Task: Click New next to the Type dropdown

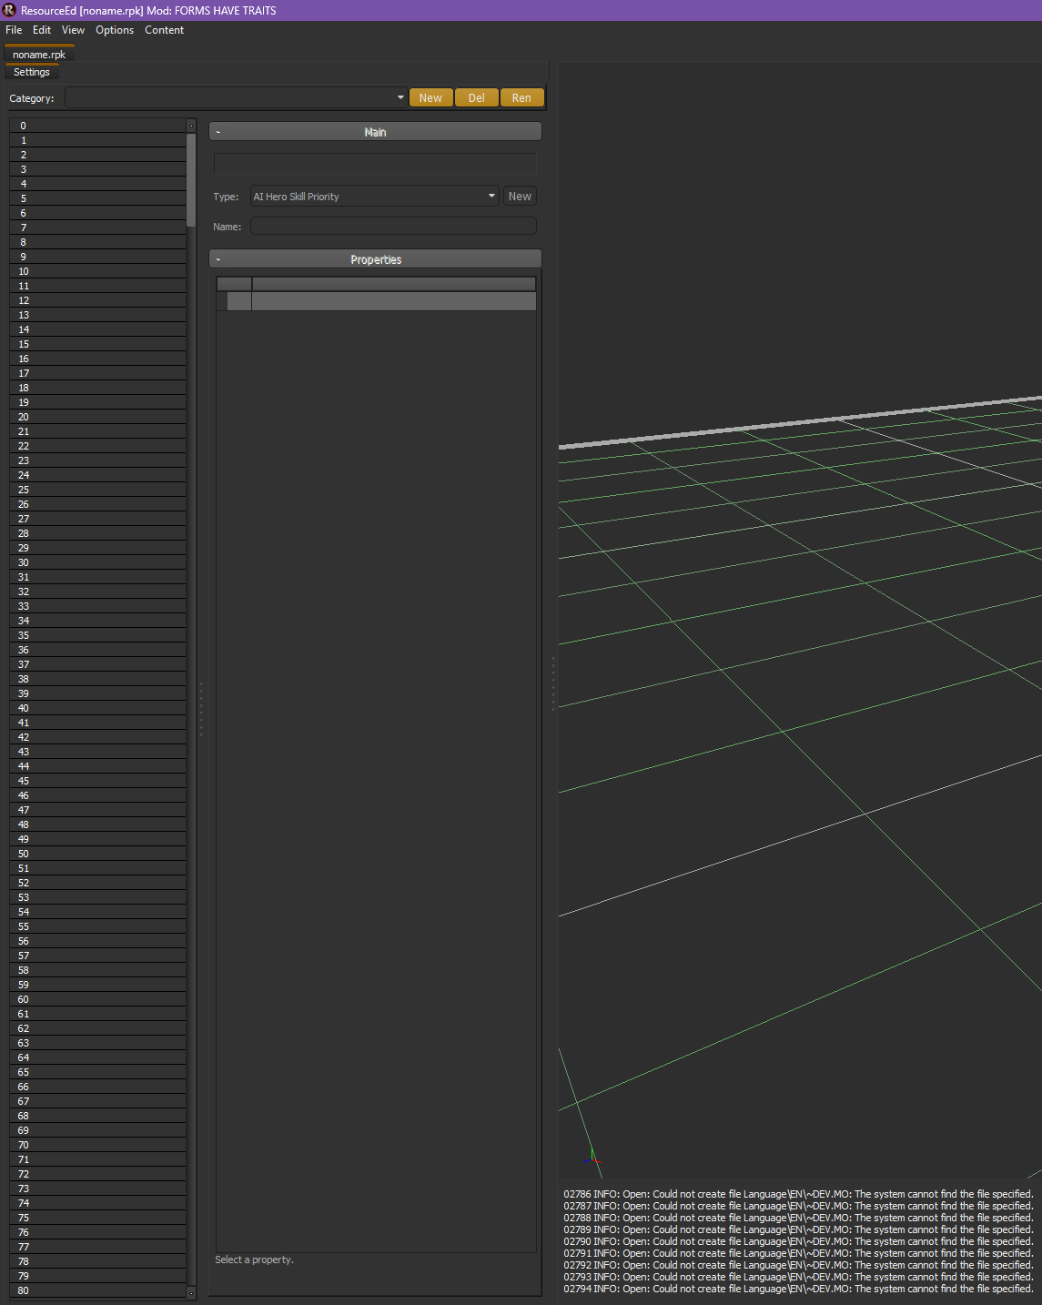Action: pos(519,196)
